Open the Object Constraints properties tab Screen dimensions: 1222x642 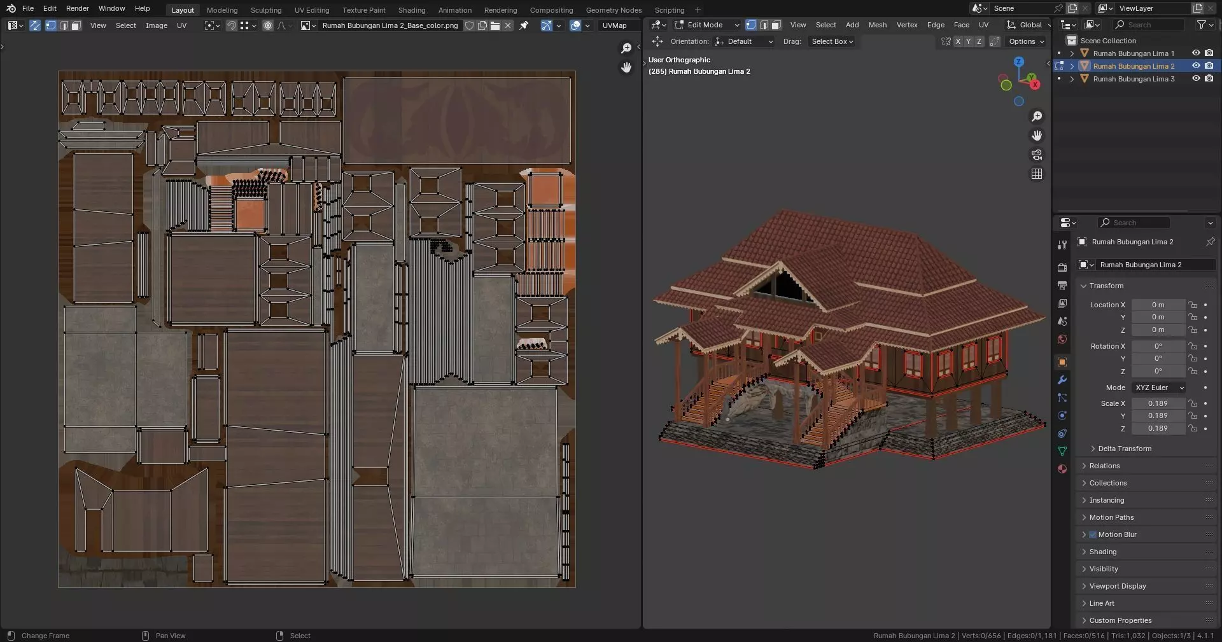click(1062, 433)
